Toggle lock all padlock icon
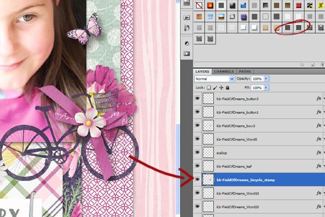 pyautogui.click(x=227, y=88)
